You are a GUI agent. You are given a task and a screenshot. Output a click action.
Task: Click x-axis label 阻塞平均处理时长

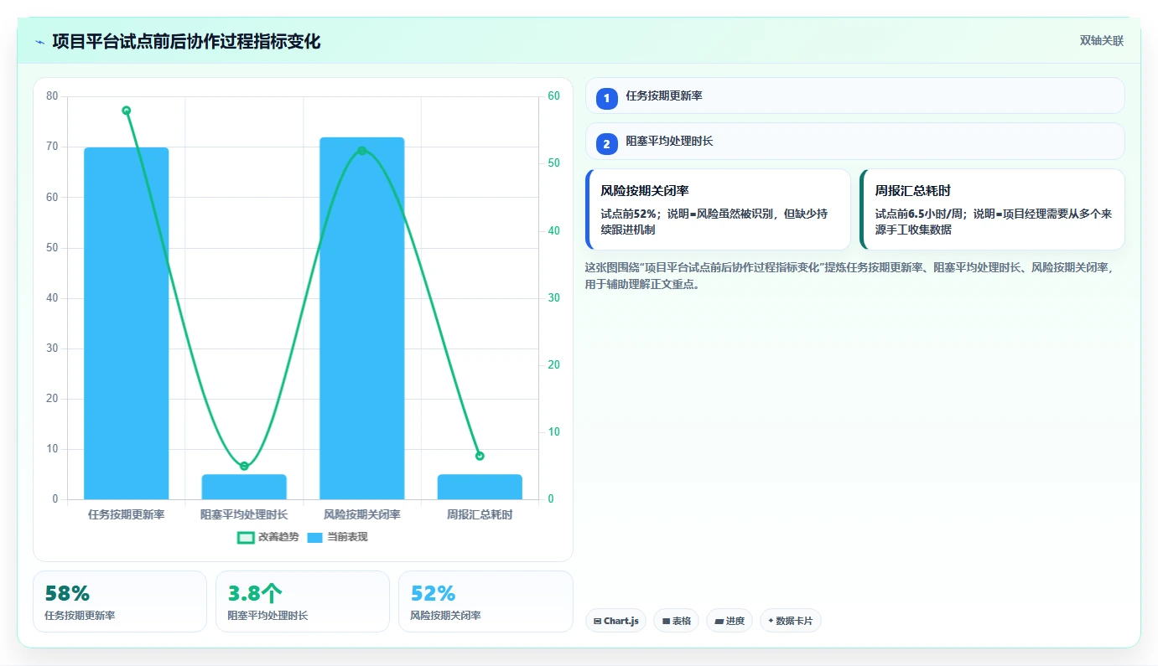click(x=244, y=514)
